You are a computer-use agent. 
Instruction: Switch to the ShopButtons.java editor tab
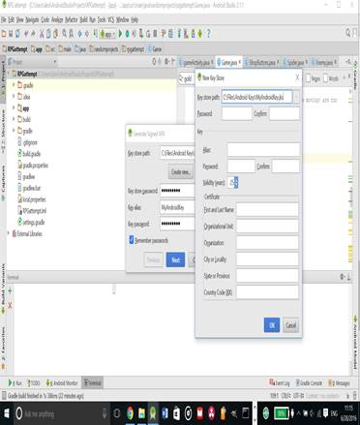[261, 62]
